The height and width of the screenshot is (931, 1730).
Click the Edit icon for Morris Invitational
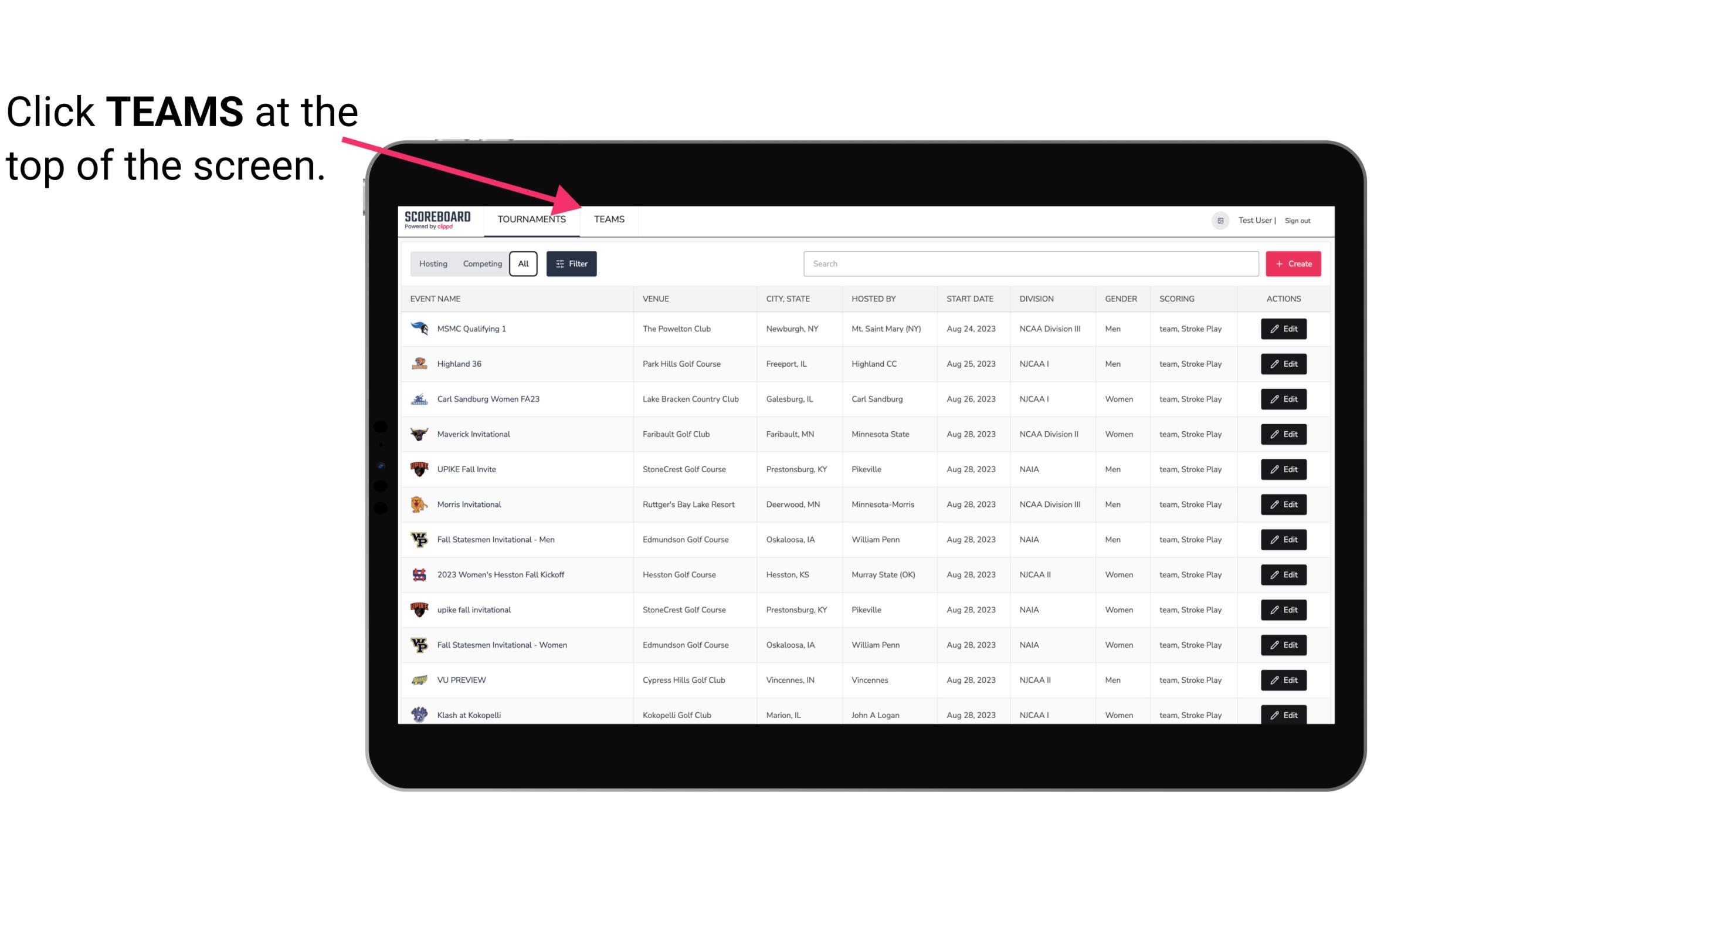(x=1284, y=505)
